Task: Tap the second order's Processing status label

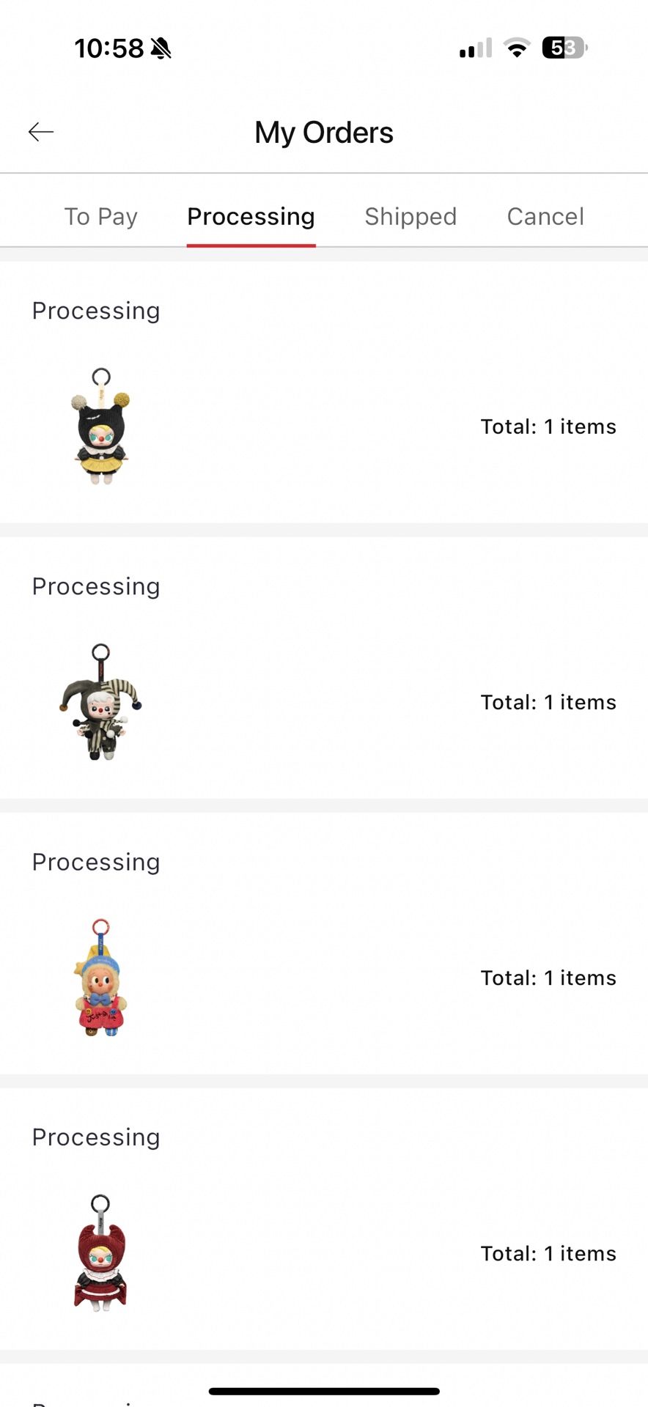Action: [x=96, y=586]
